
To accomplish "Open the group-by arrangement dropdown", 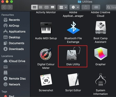I will [62, 7].
